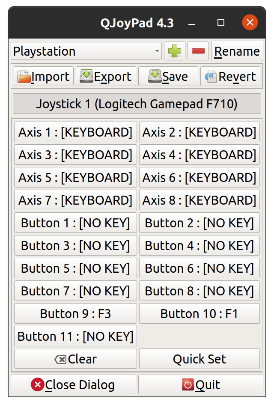Open the Playstation layout dropdown

coord(86,51)
